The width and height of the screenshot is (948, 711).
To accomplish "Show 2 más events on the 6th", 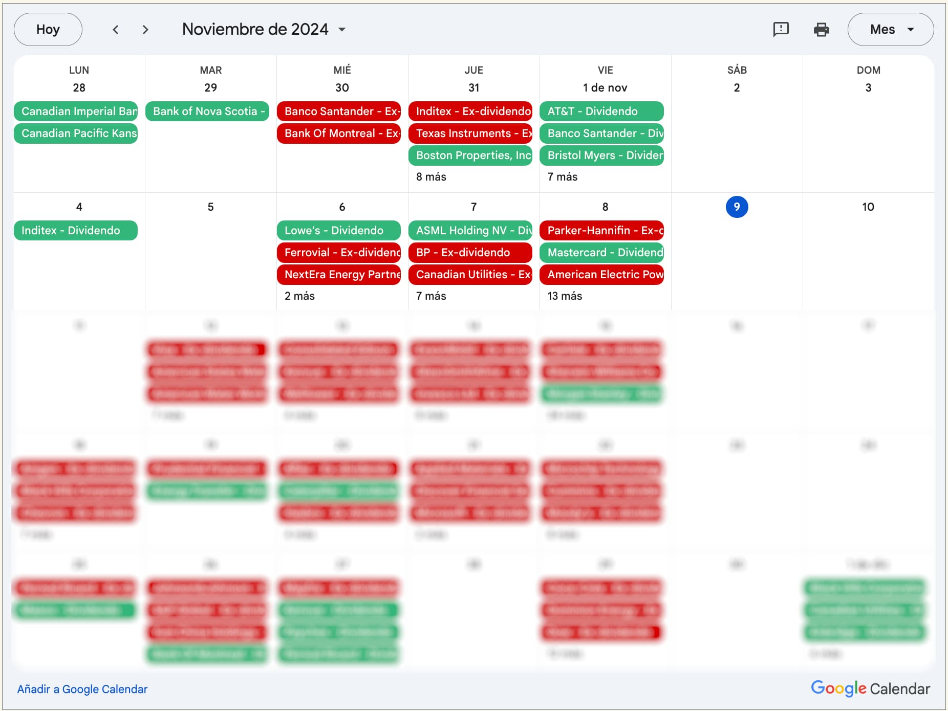I will 299,296.
